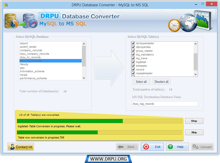Image resolution: width=220 pixels, height=163 pixels.
Task: Select the drpu_company_records database
Action: (x=51, y=54)
